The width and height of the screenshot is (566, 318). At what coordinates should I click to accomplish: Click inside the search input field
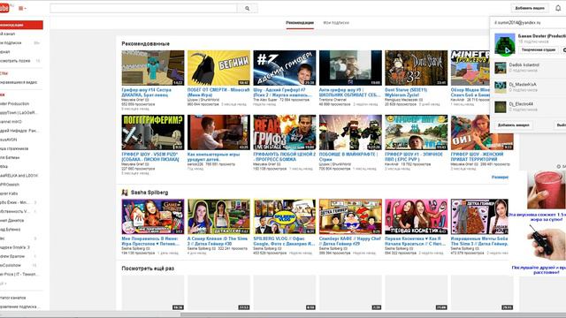pyautogui.click(x=143, y=8)
